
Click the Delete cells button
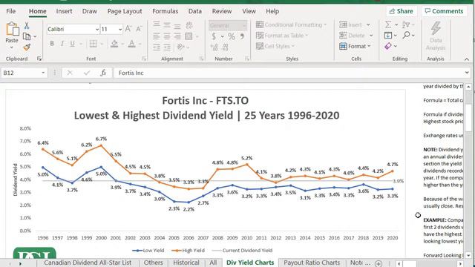(x=352, y=36)
